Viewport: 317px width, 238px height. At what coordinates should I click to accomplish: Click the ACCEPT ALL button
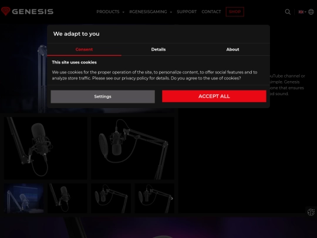[x=214, y=96]
